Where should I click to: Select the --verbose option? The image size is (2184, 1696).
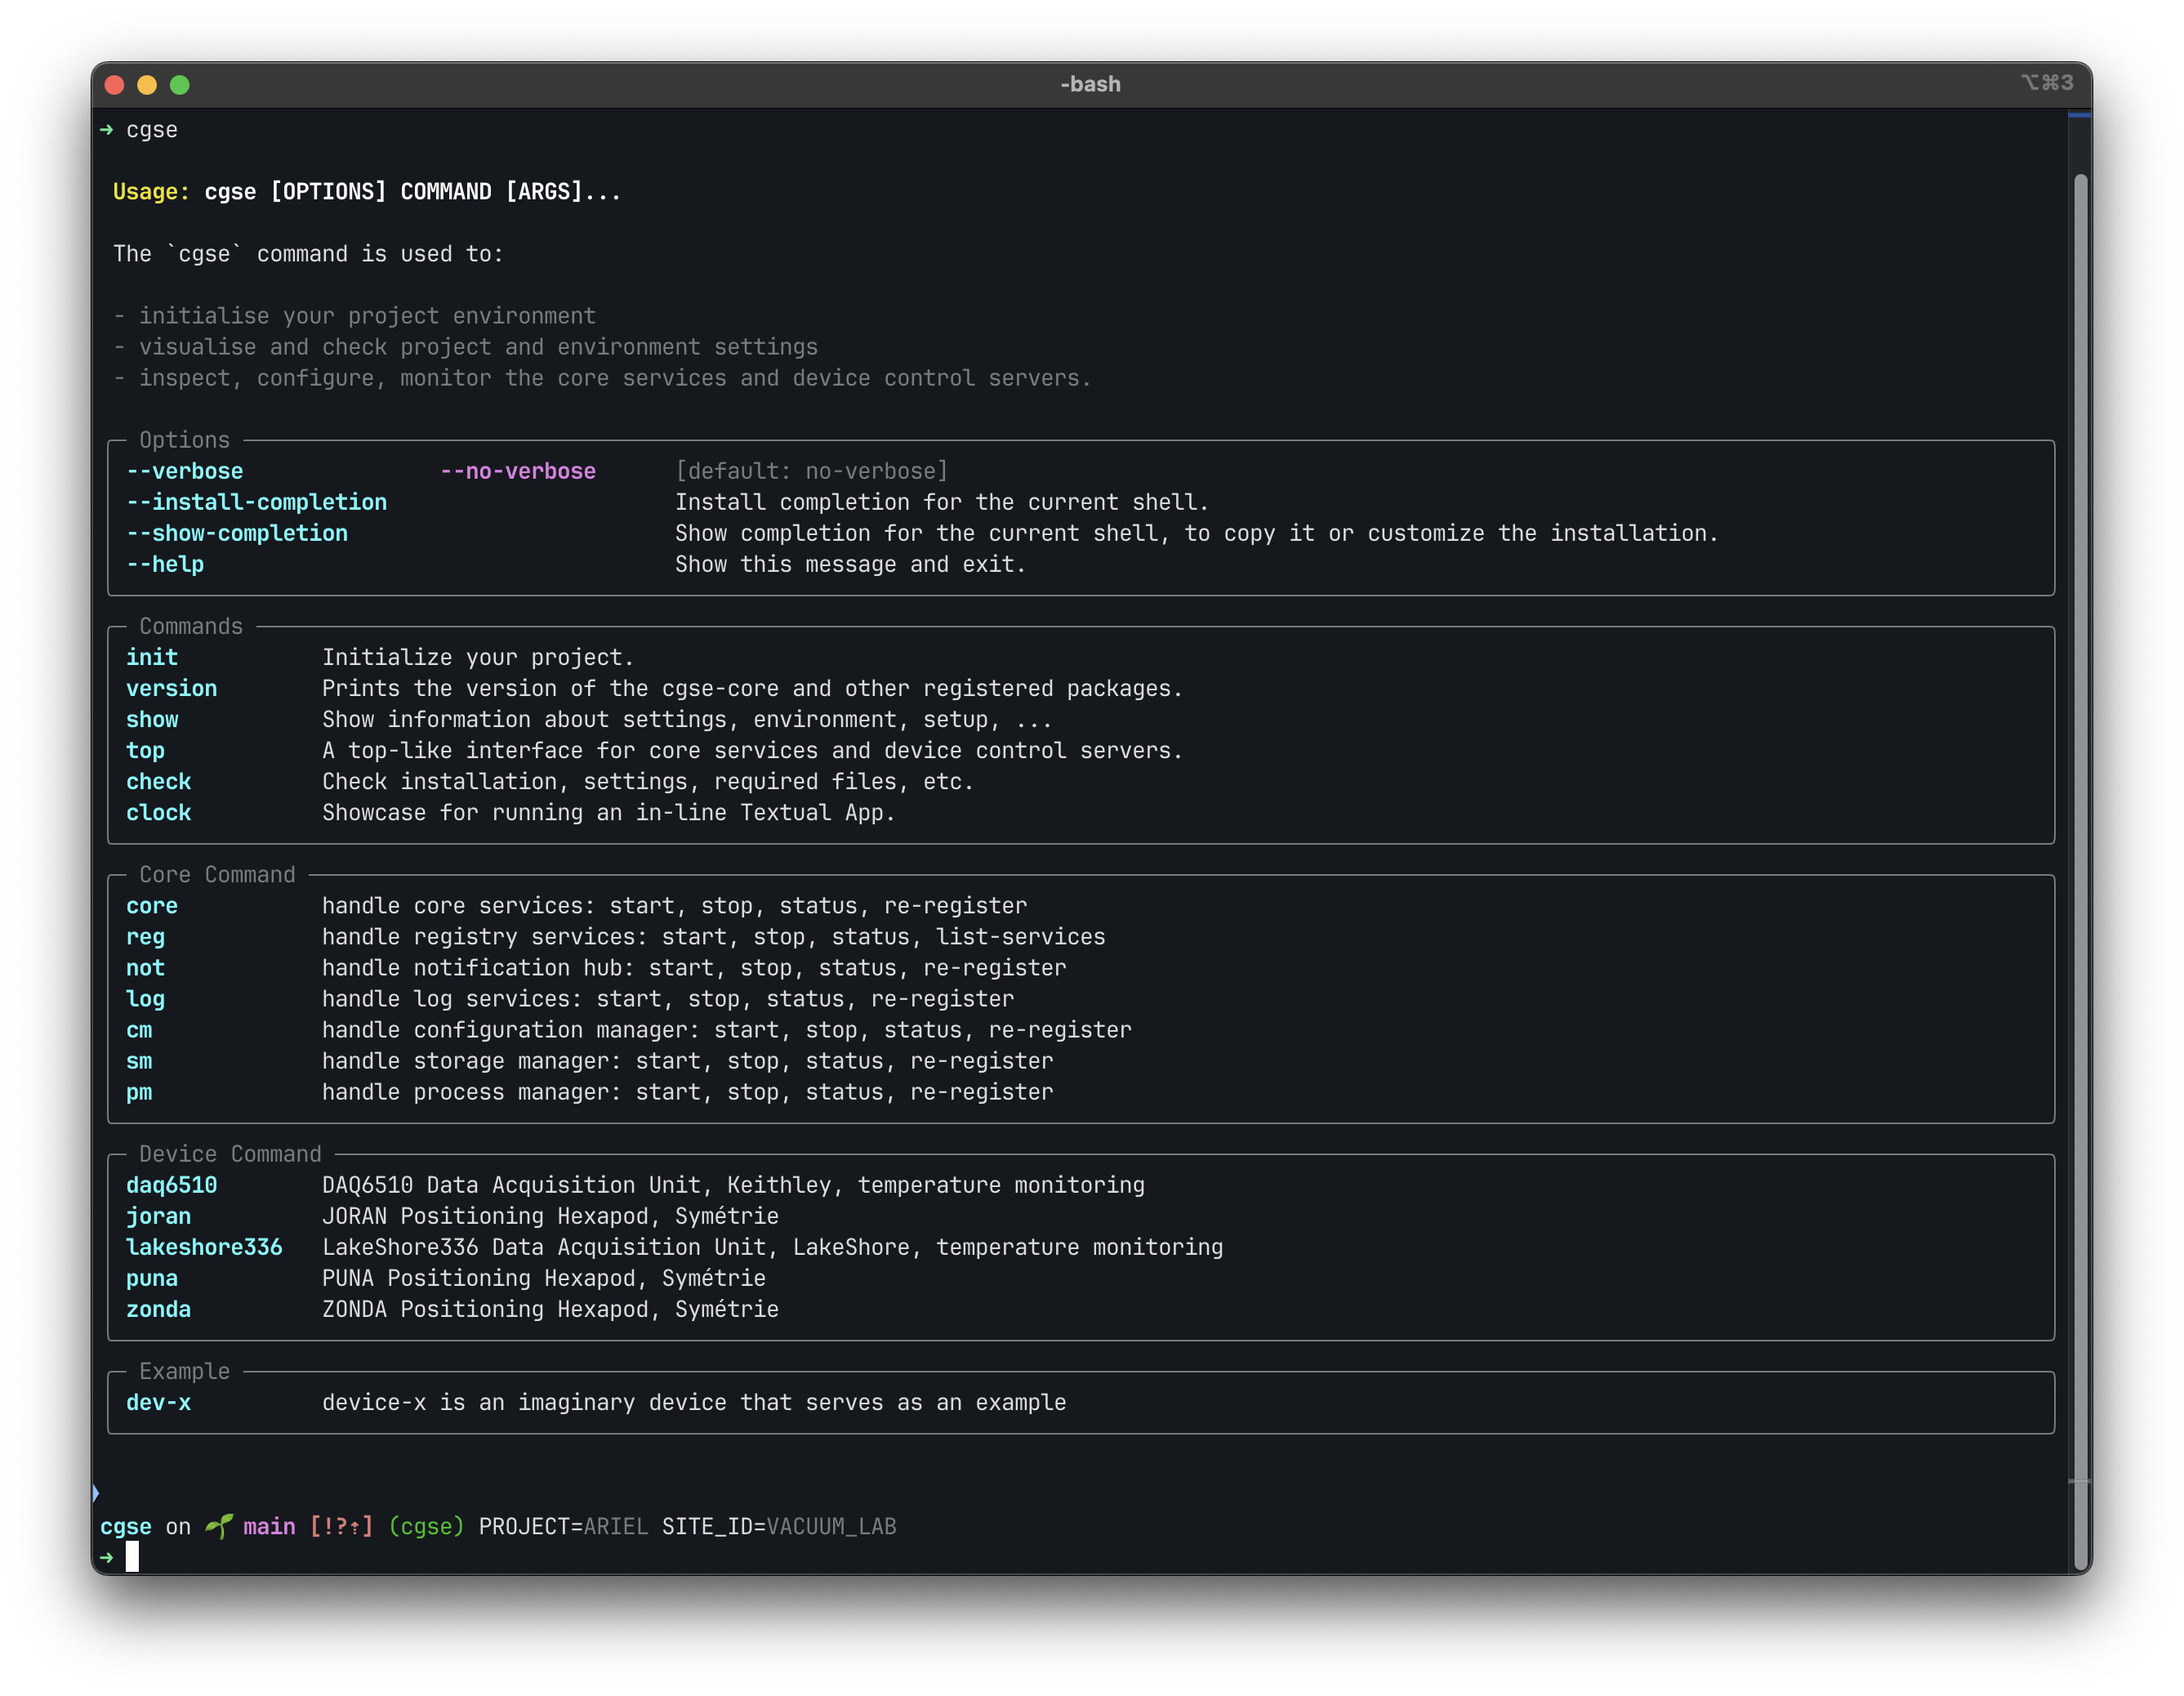coord(185,470)
